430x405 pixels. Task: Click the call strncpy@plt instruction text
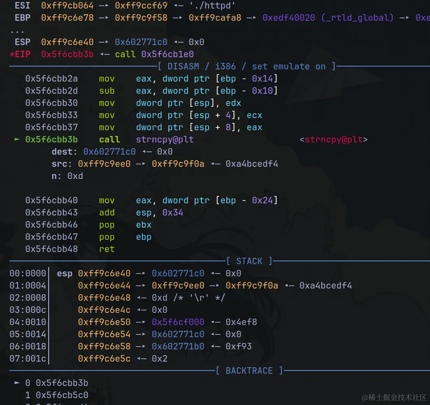(x=146, y=139)
